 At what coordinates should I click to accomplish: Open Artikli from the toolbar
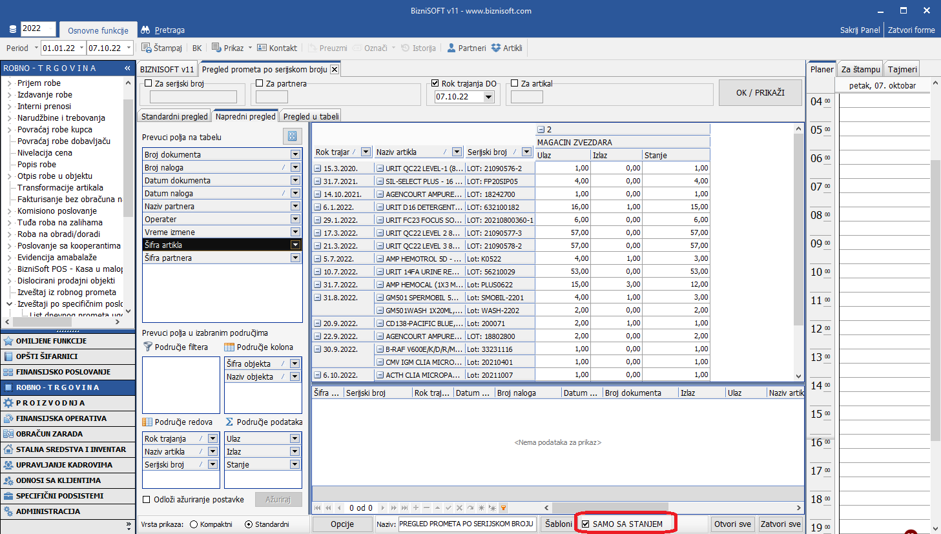point(496,48)
